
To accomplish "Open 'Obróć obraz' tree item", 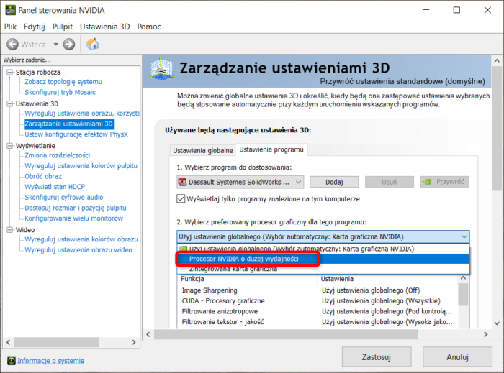I will pyautogui.click(x=43, y=176).
